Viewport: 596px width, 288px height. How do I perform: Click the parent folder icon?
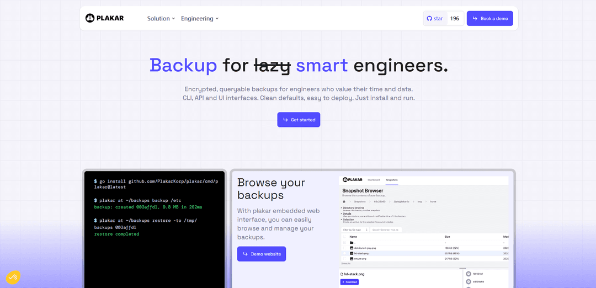[352, 242]
